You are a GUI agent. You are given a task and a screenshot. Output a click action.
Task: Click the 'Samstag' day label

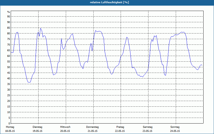pos(148,127)
